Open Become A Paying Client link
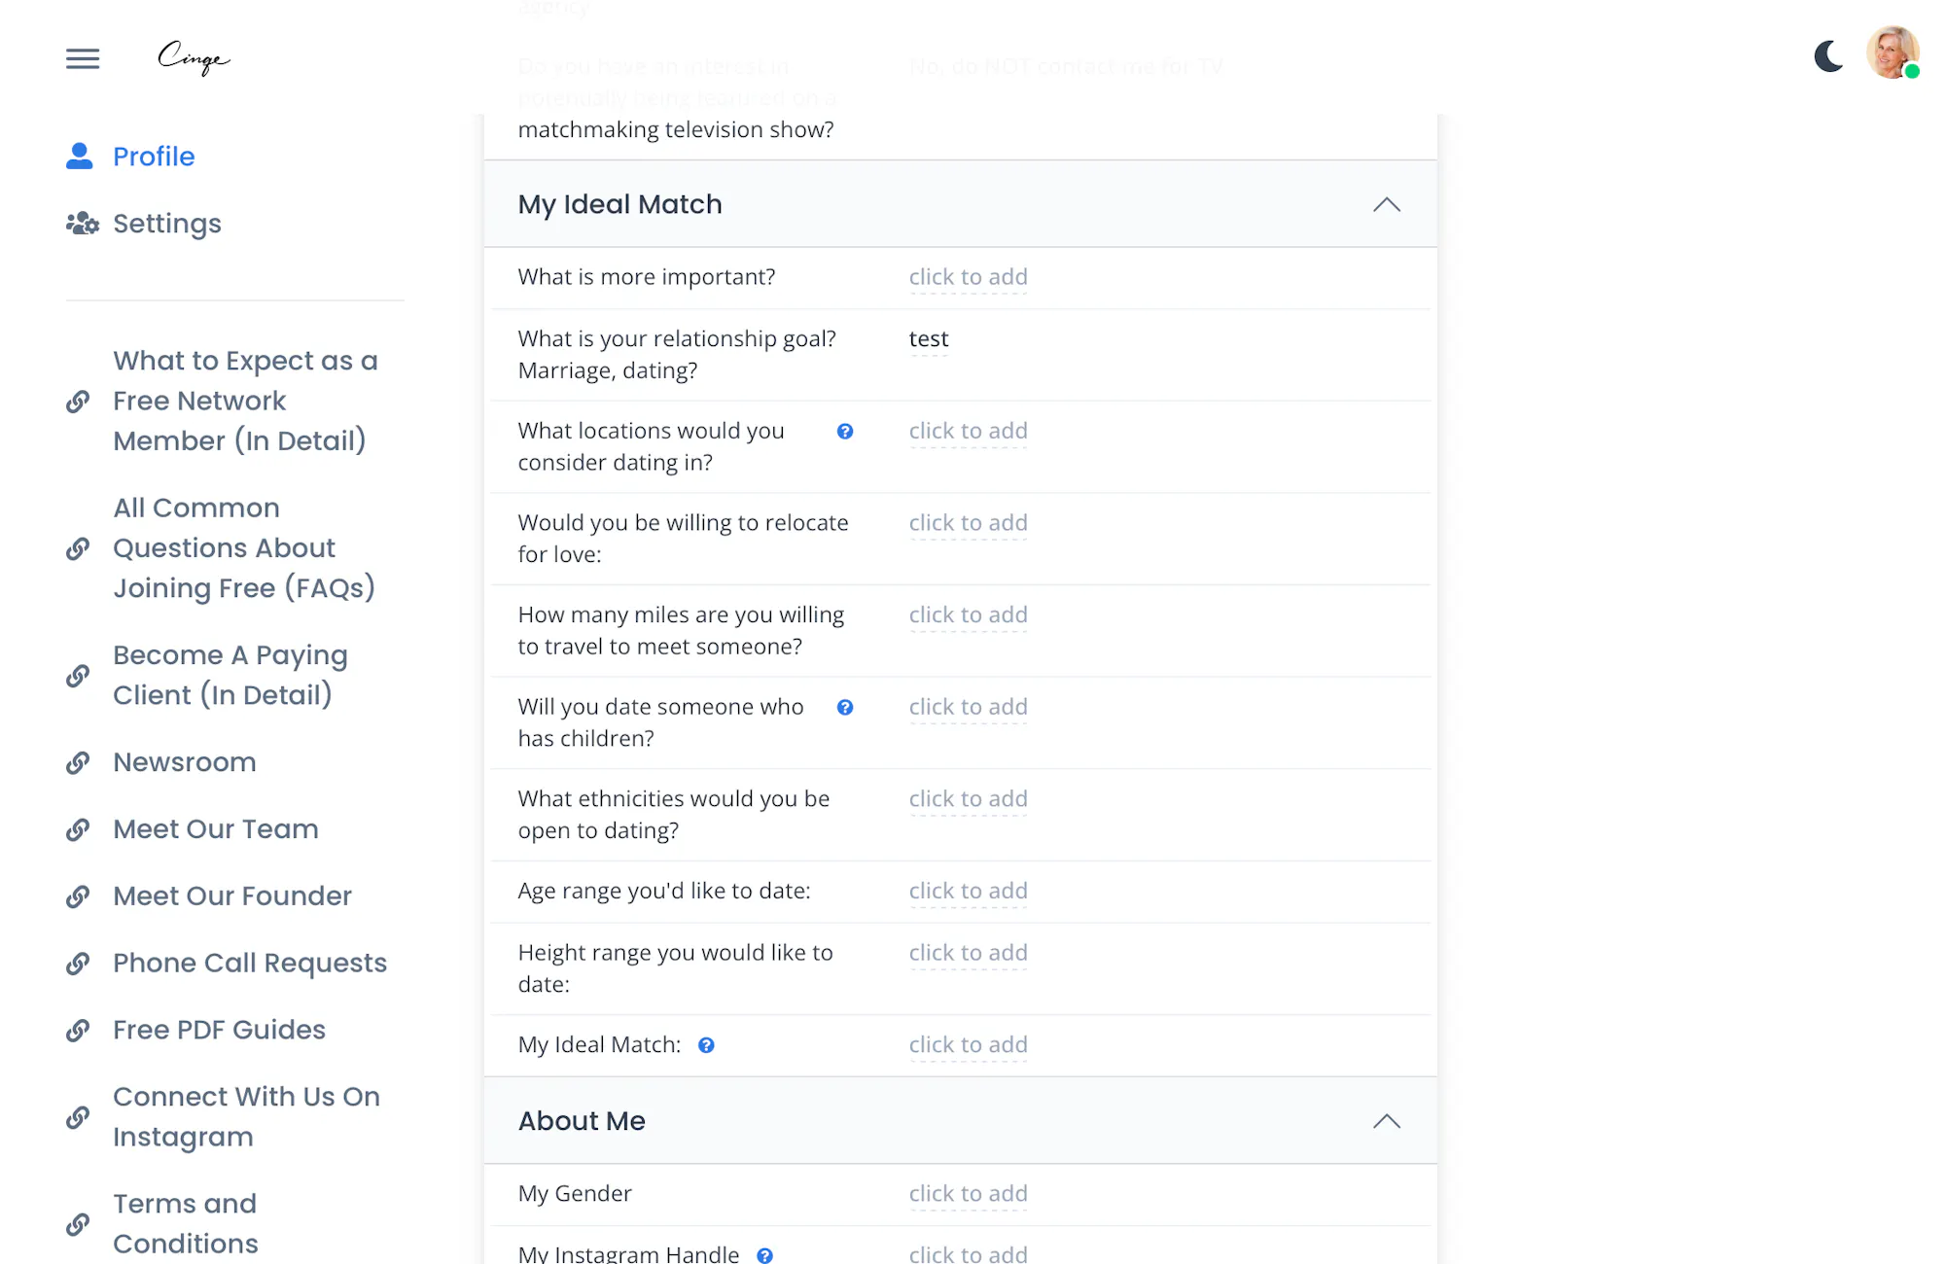 (x=230, y=675)
